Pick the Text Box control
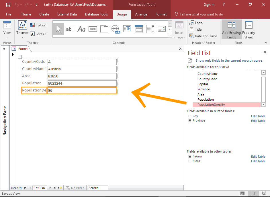Viewport: 270px width, 197px height. click(x=70, y=29)
